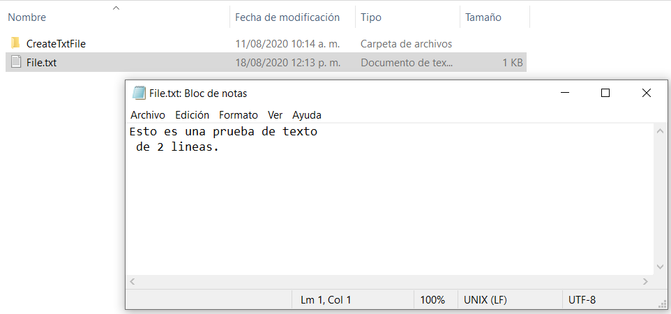Click the Notepad icon in title bar
This screenshot has height=314, width=671.
pos(139,94)
